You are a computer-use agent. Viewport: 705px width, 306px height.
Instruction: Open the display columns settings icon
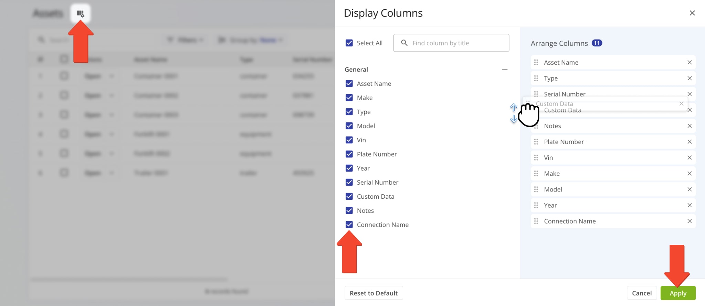[80, 14]
